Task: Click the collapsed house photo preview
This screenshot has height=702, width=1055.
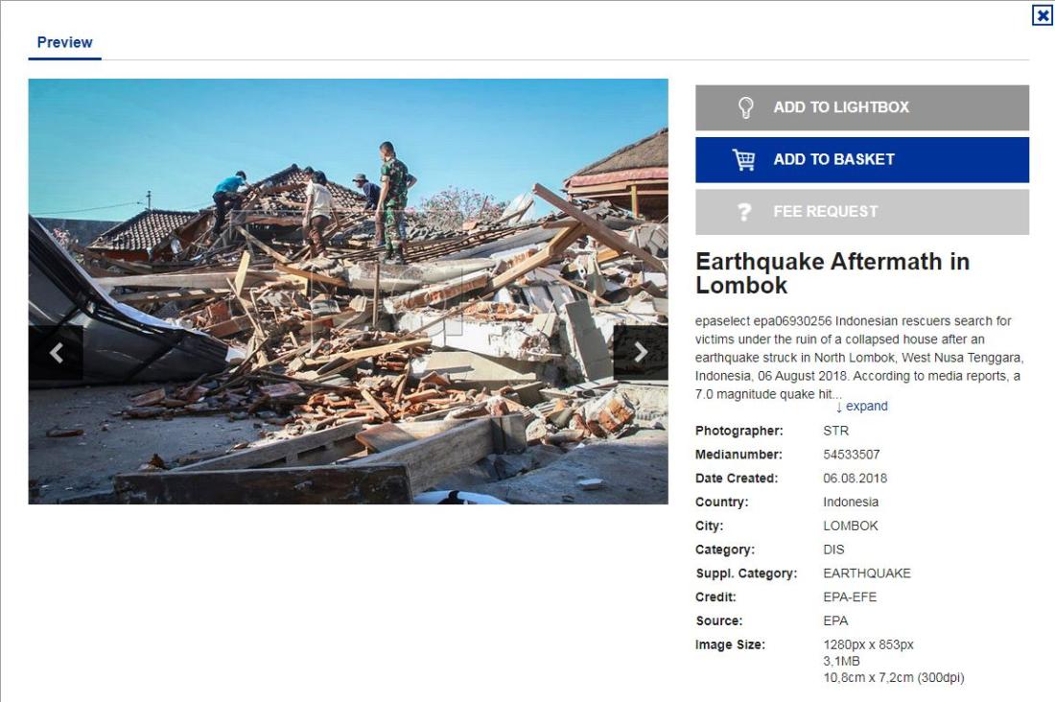Action: click(x=348, y=292)
